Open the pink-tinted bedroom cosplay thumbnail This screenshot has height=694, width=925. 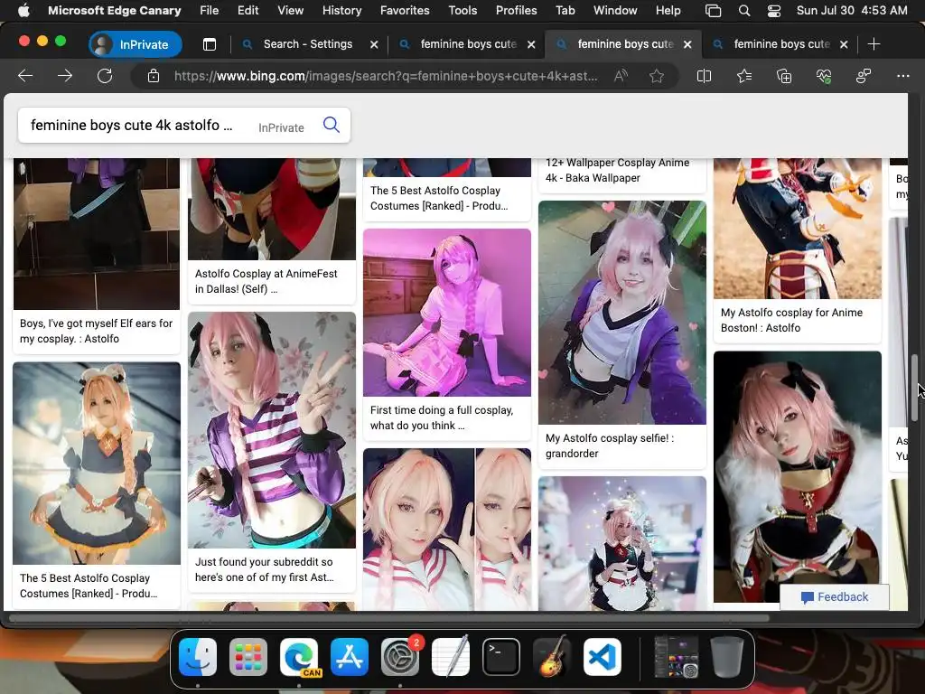coord(447,312)
